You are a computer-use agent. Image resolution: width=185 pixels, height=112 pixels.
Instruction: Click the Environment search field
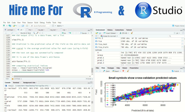tap(176, 36)
